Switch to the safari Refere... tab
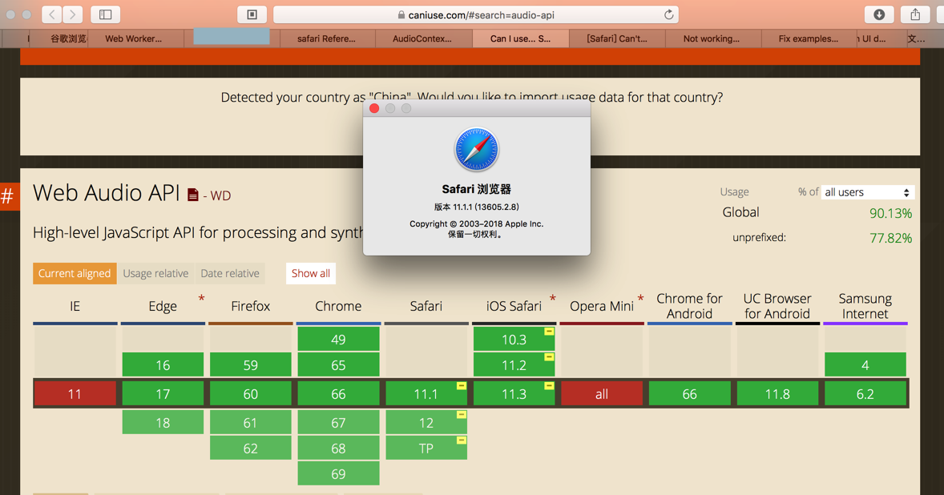Viewport: 944px width, 495px height. click(328, 38)
